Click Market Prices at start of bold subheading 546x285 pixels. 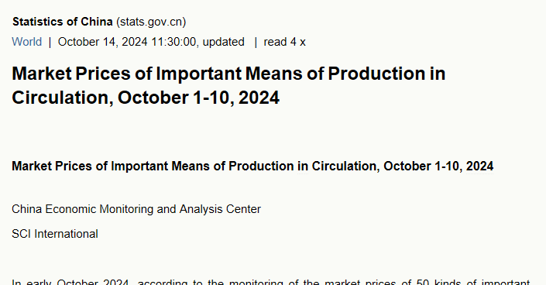pyautogui.click(x=52, y=167)
